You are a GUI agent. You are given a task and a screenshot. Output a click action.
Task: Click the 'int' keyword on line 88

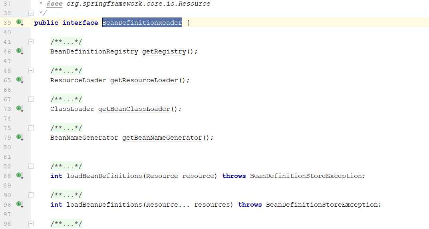tap(56, 176)
